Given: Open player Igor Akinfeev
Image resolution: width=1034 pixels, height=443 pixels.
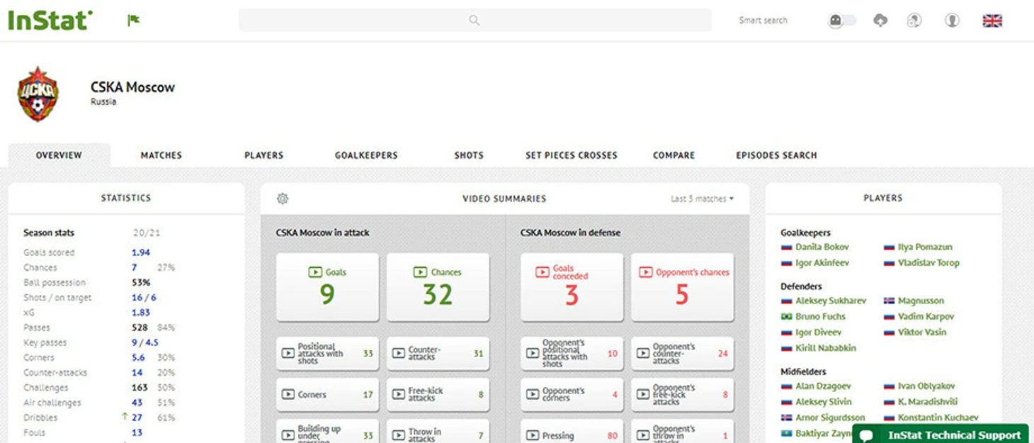Looking at the screenshot, I should [822, 263].
